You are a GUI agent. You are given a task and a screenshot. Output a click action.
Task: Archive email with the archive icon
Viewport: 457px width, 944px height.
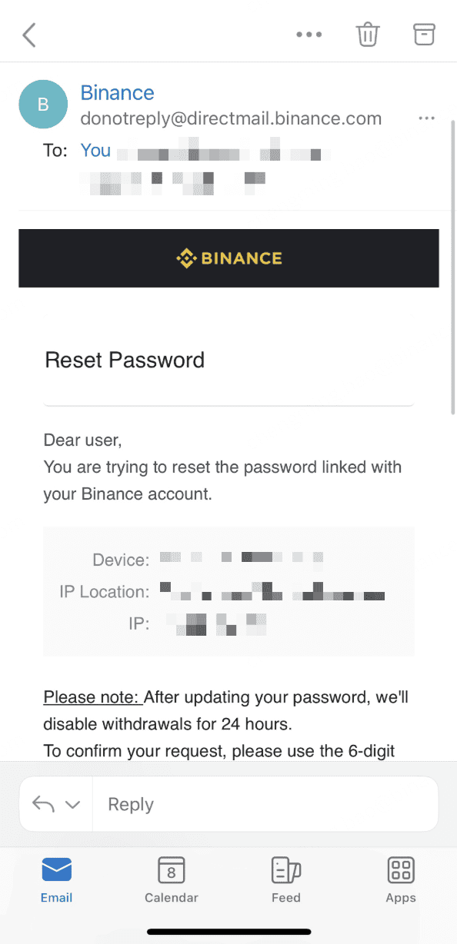click(x=424, y=34)
